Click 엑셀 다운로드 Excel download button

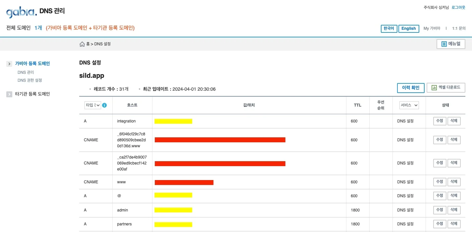446,88
